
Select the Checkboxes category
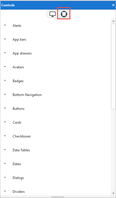pos(22,136)
